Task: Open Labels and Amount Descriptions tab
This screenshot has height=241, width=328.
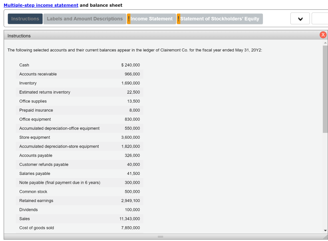Action: pos(85,19)
